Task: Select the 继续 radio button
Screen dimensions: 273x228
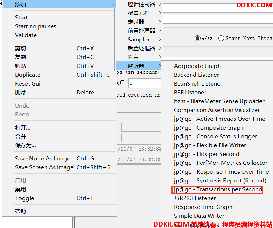Action: tap(198, 38)
